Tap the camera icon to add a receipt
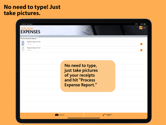 click(x=57, y=115)
